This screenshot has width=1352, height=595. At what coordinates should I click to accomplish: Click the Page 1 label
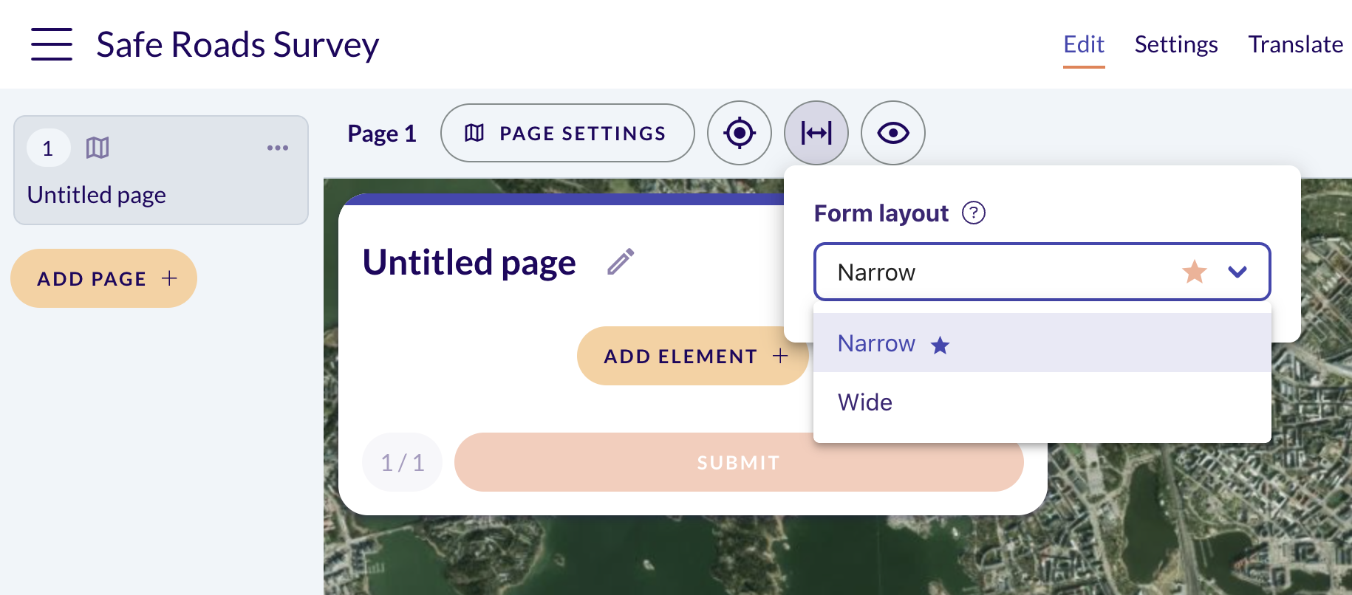coord(382,134)
